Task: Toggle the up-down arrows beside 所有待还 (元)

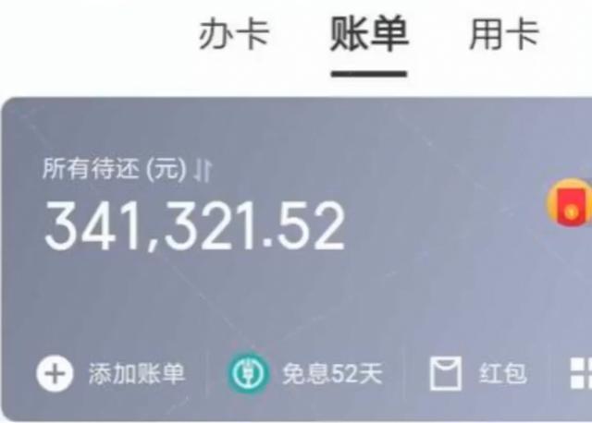Action: [x=203, y=170]
